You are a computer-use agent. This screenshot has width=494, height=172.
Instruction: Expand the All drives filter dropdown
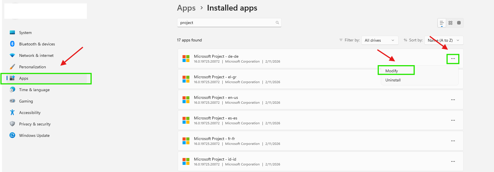coord(380,40)
